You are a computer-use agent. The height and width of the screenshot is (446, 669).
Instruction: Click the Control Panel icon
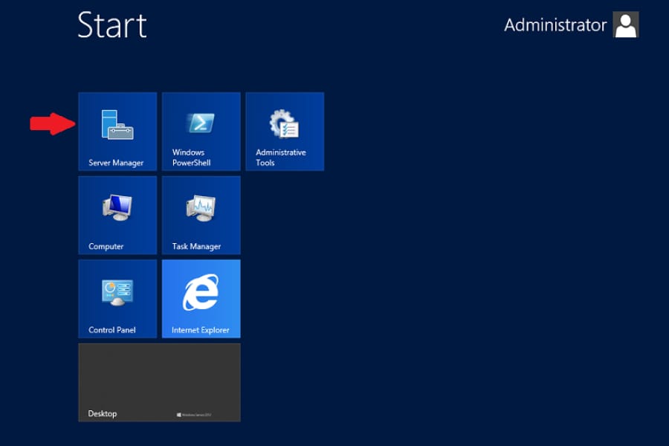point(117,291)
